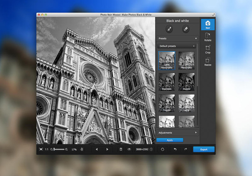Screen dimensions: 252x176
Task: Click the 17% zoom value
Action: 74,149
